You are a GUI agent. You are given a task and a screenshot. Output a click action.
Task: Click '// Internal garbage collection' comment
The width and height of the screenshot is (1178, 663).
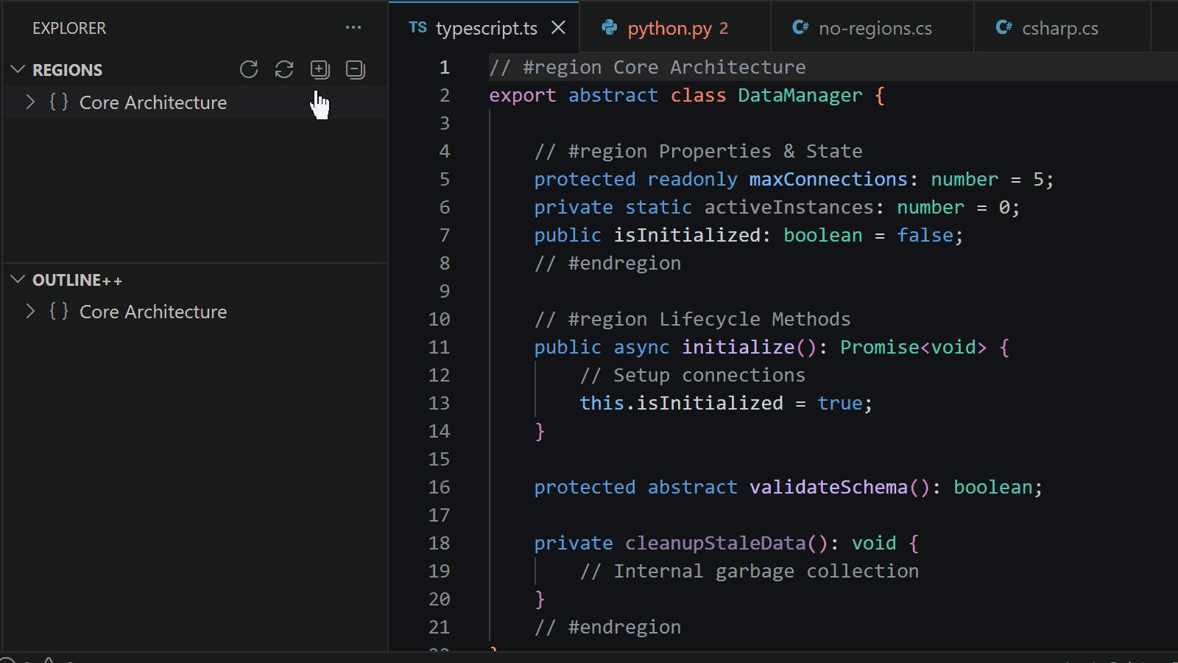point(750,571)
